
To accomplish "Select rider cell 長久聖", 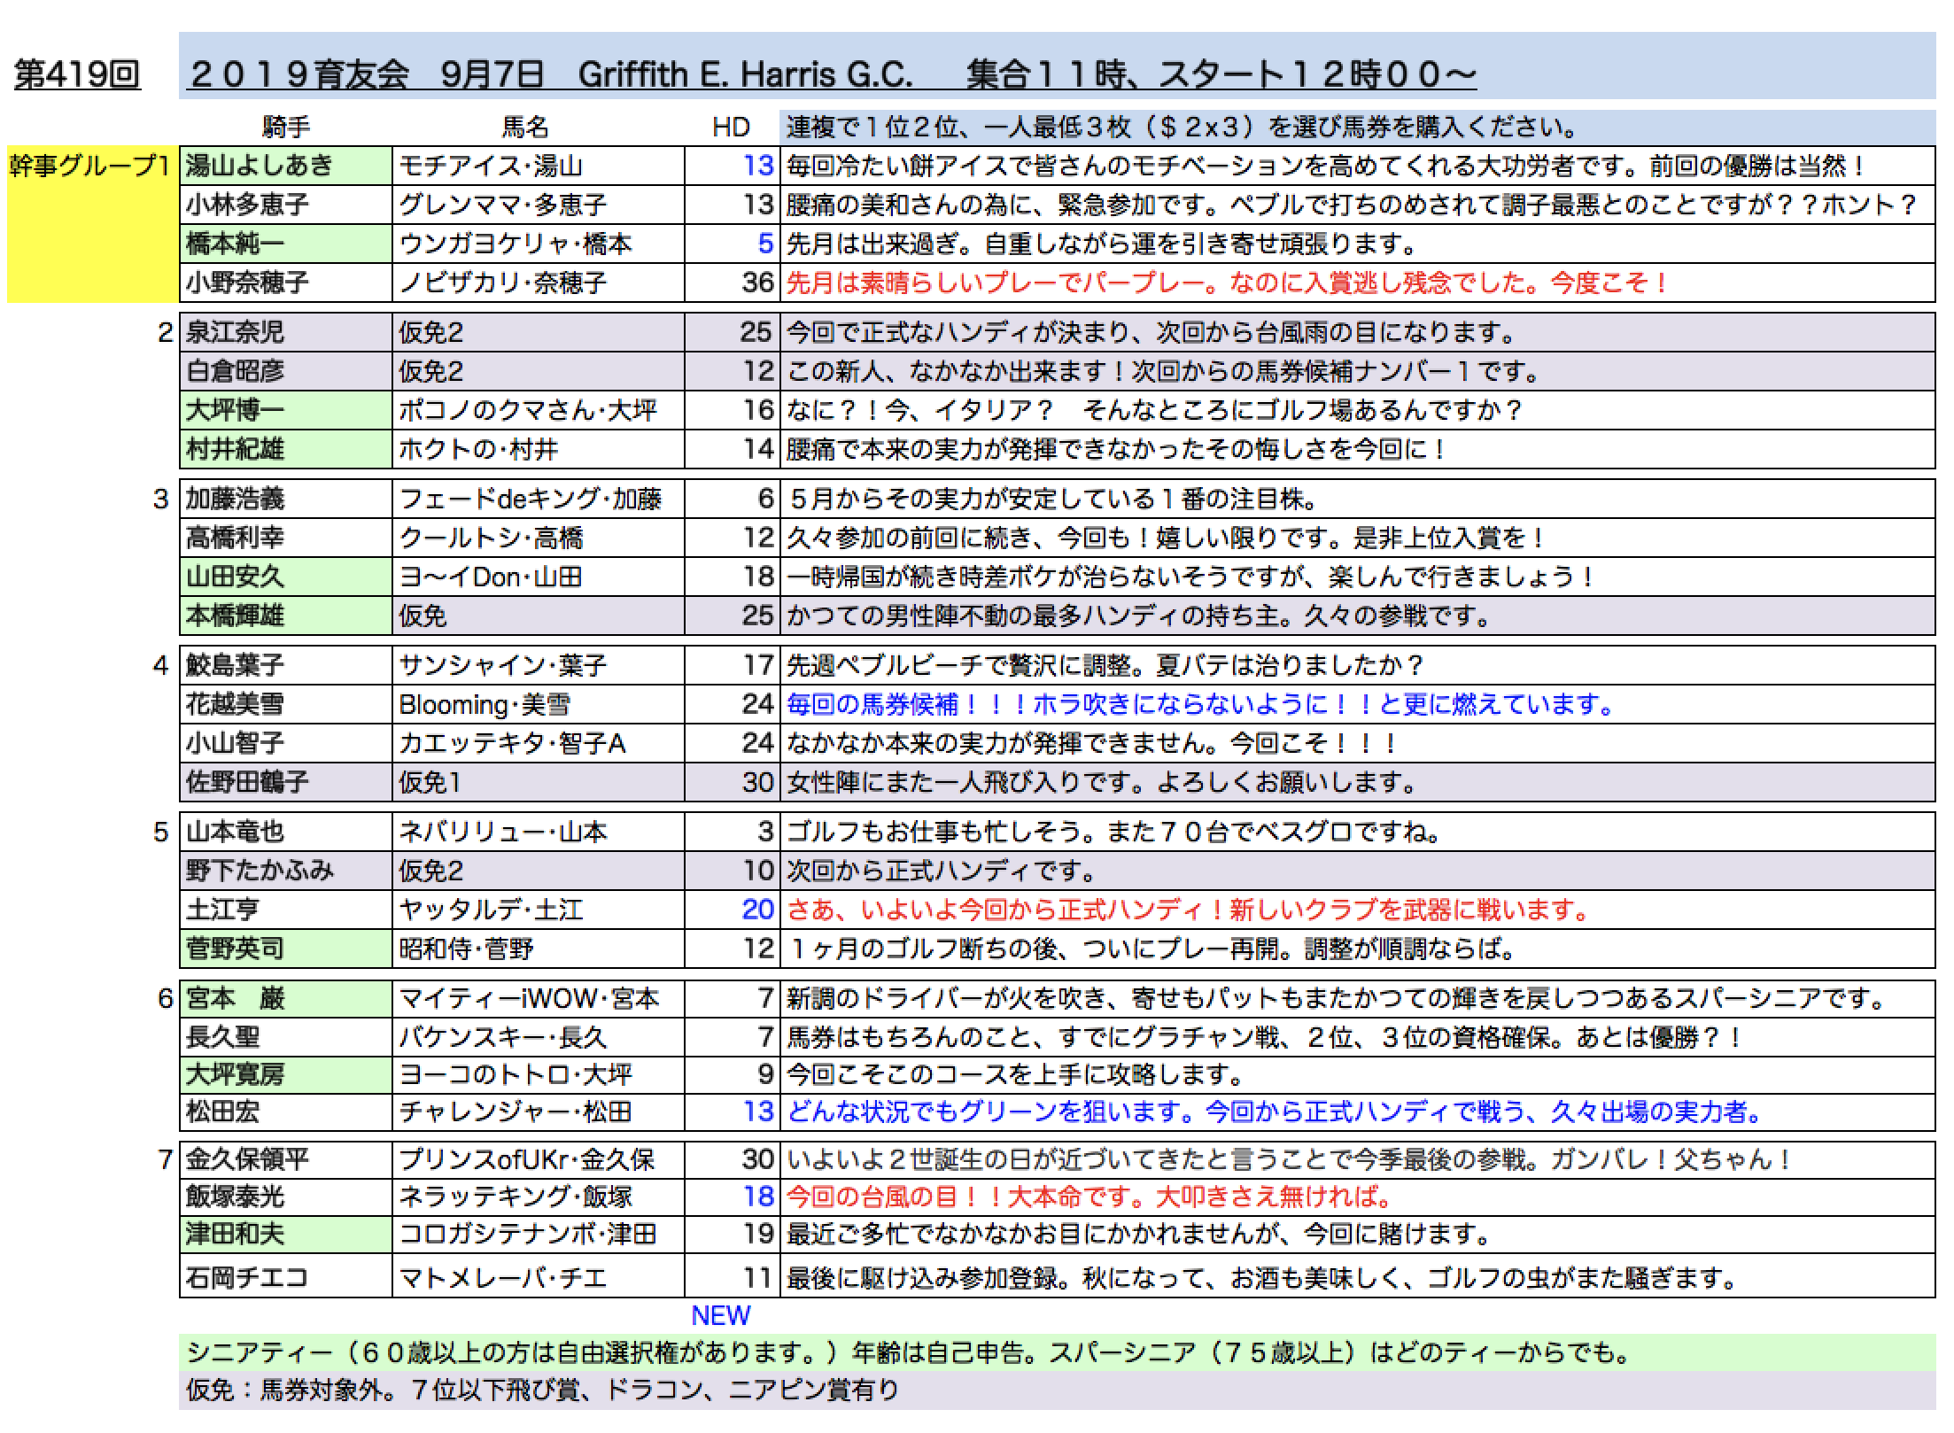I will pyautogui.click(x=286, y=1036).
